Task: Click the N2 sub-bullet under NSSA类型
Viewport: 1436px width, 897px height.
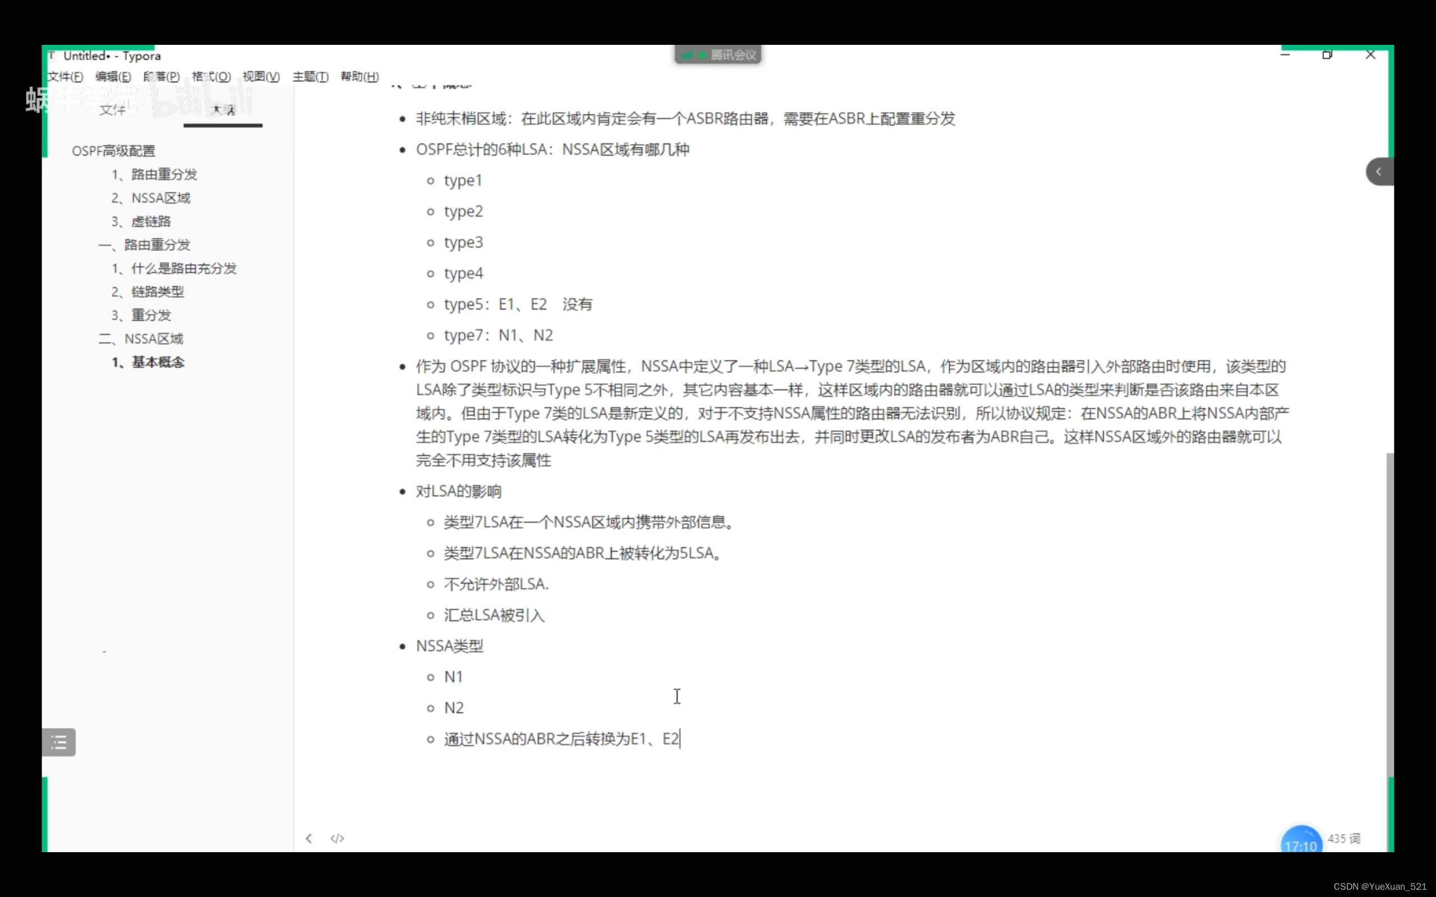Action: tap(454, 708)
